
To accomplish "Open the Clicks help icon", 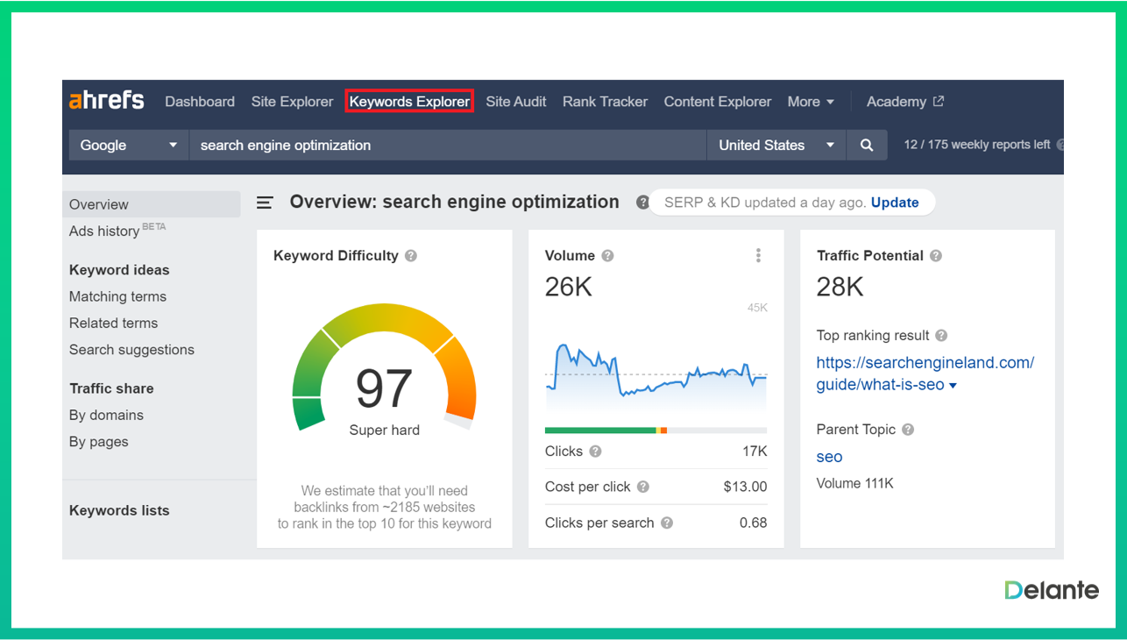I will 595,452.
